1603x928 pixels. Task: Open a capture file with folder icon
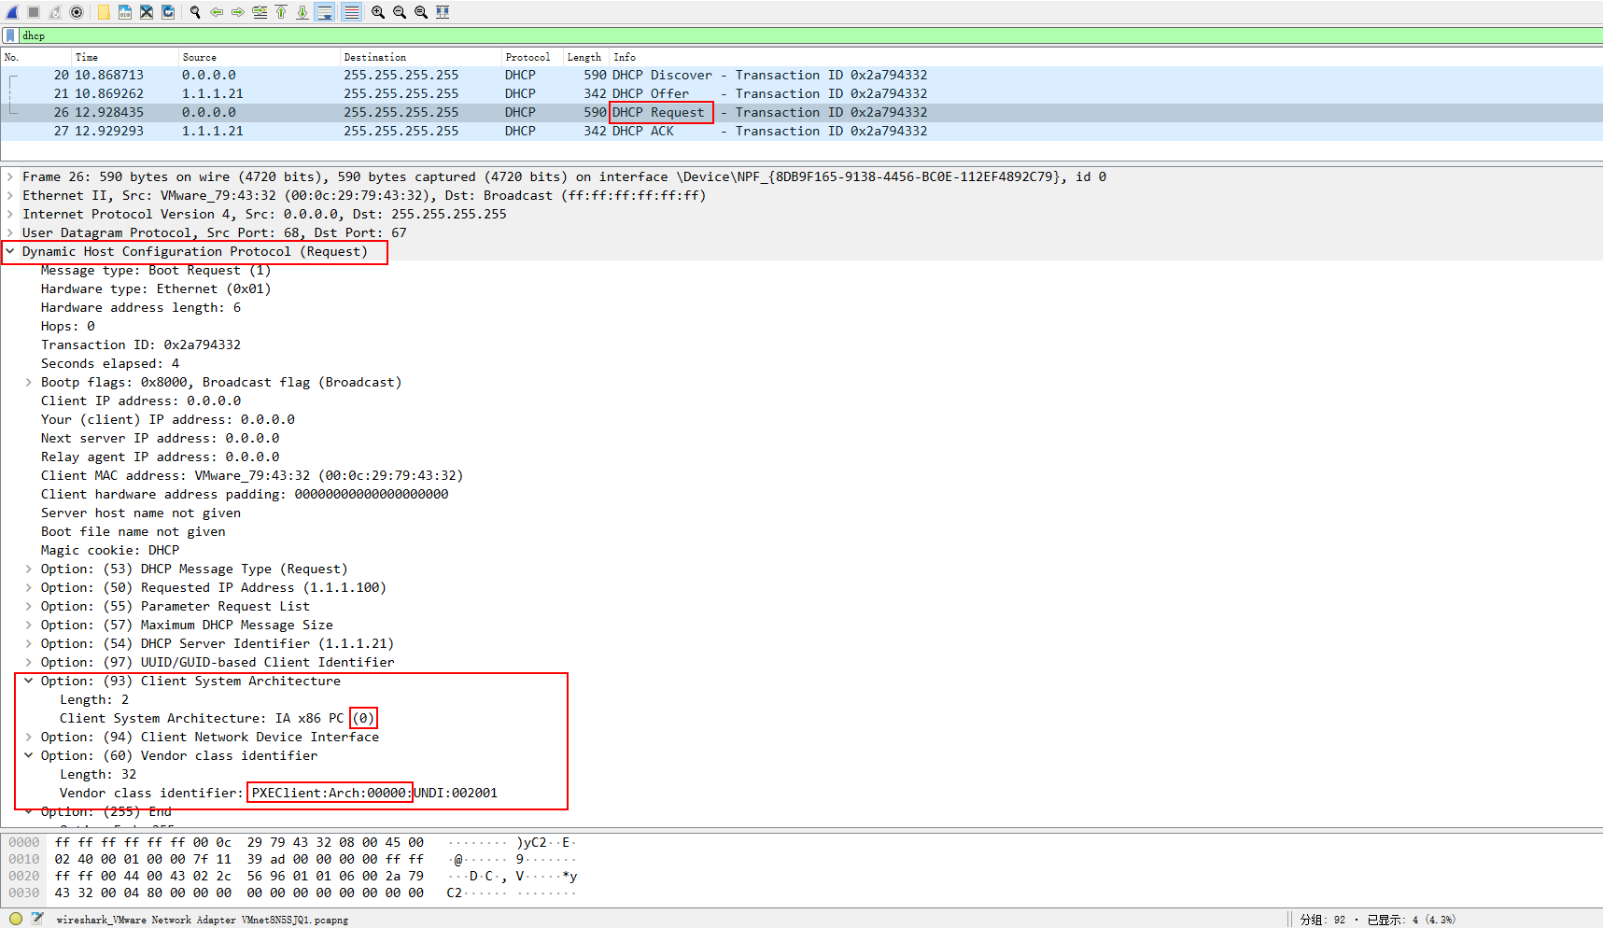coord(104,12)
